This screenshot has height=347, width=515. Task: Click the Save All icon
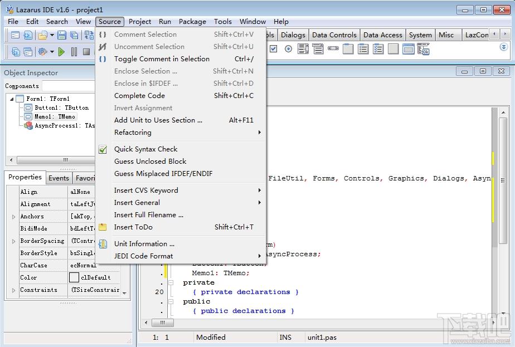[75, 35]
